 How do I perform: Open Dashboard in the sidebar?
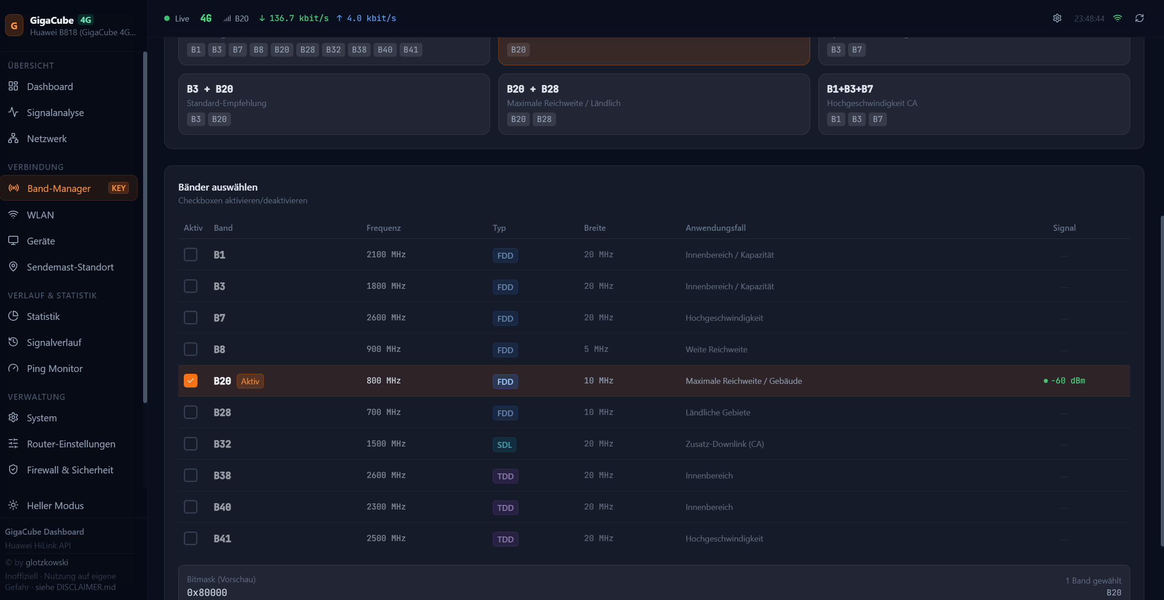69,86
